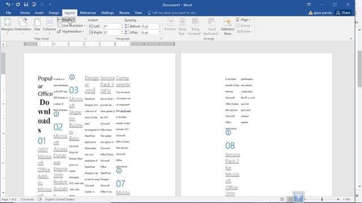Screen dimensions: 362x203
Task: Click the 110% zoom level
Action: click(x=346, y=199)
